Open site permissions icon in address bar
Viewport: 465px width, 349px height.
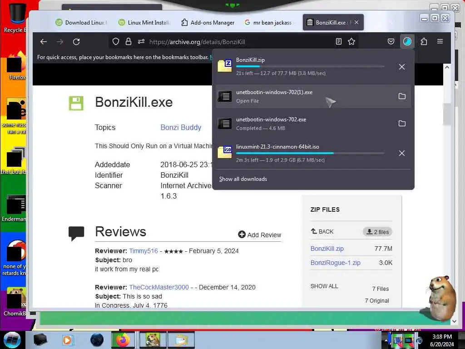coord(141,41)
